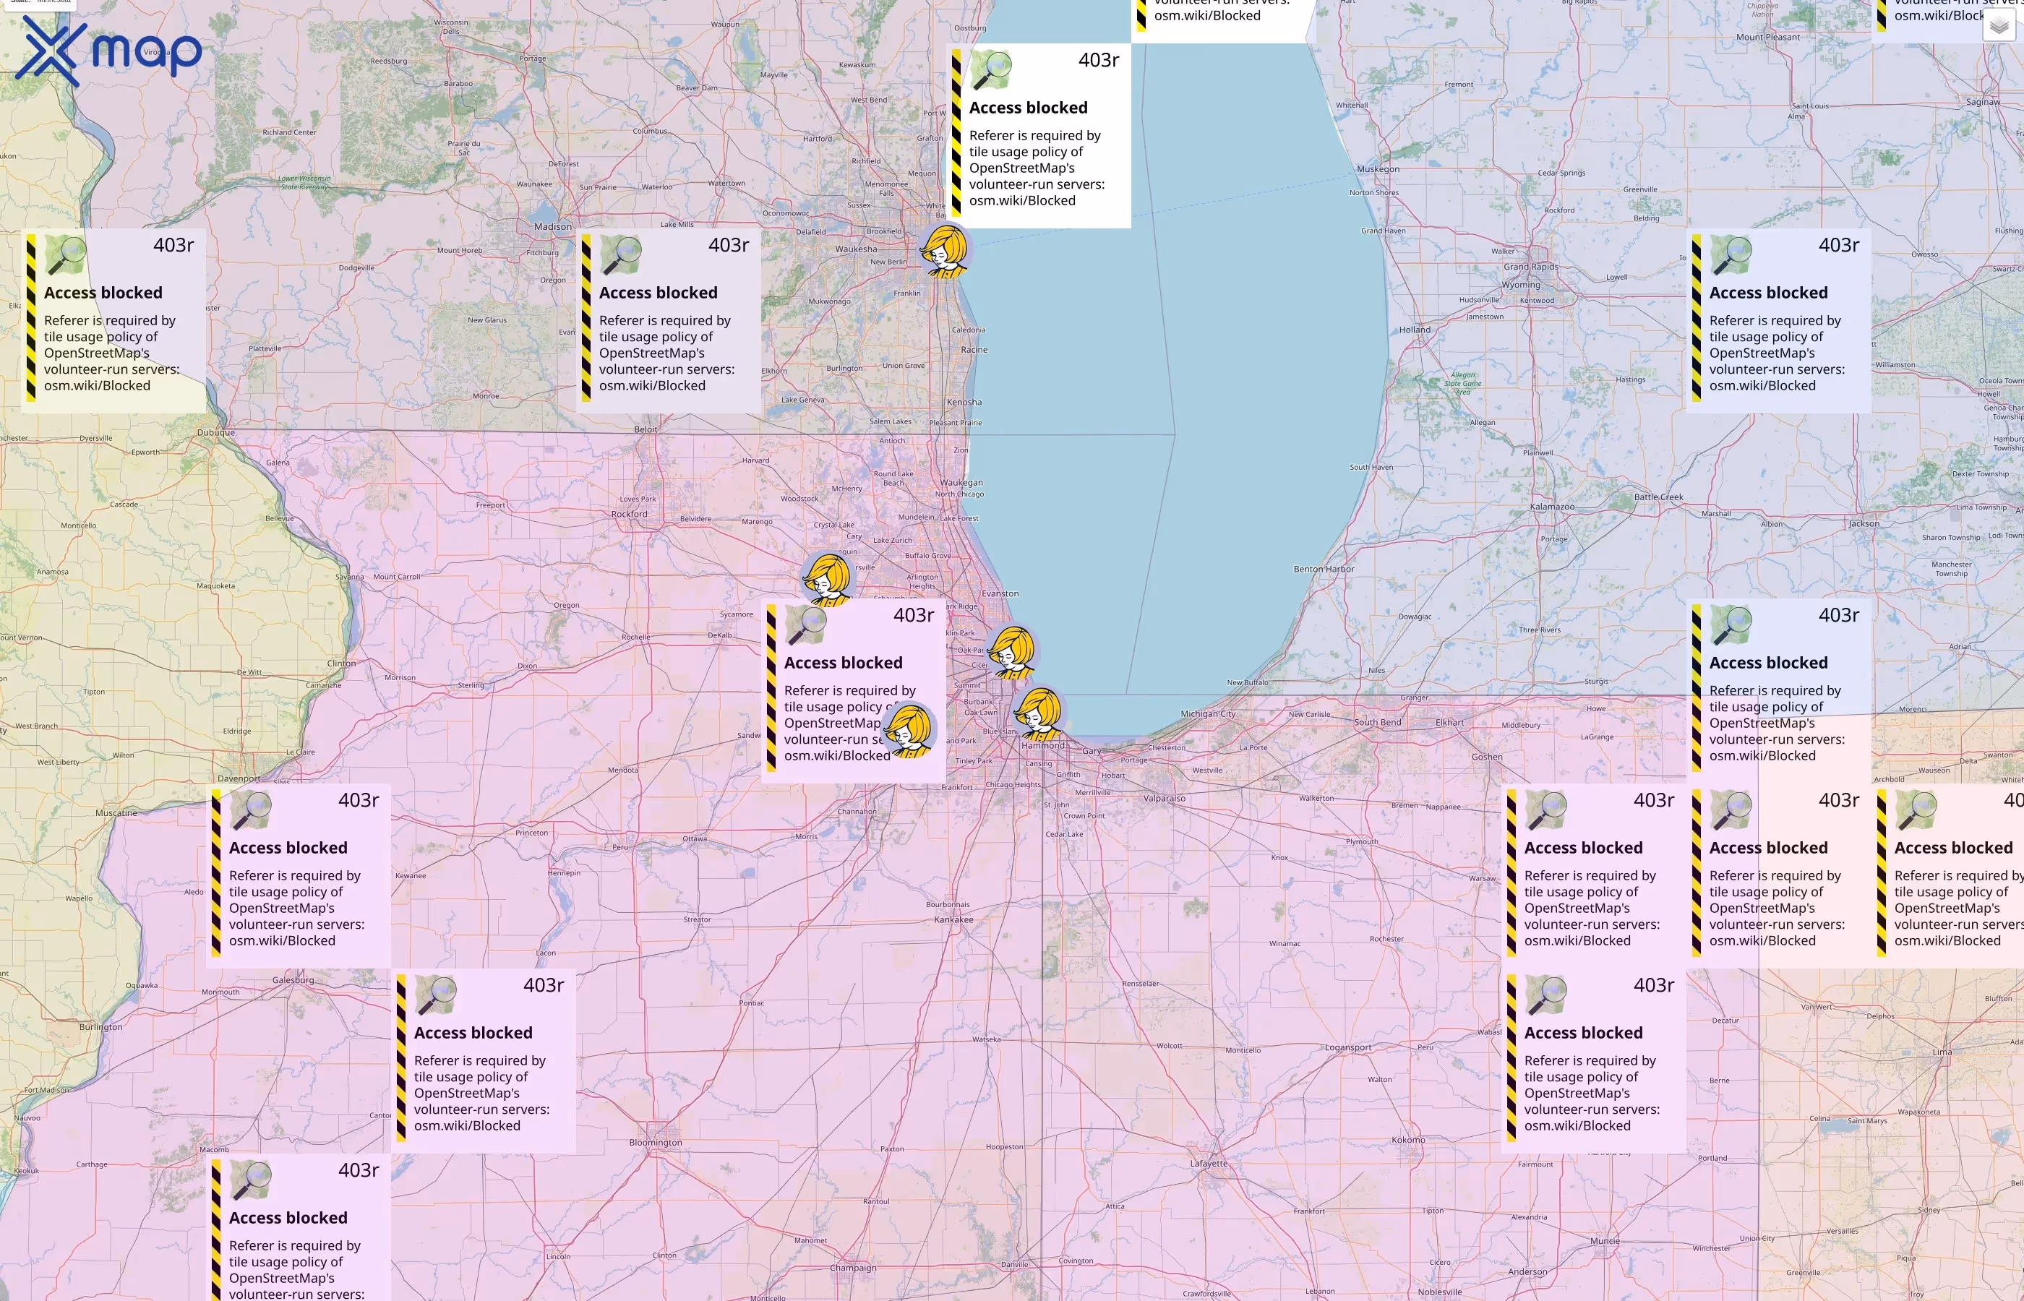Click the Muncie city label
2024x1301 pixels.
coord(1605,1241)
